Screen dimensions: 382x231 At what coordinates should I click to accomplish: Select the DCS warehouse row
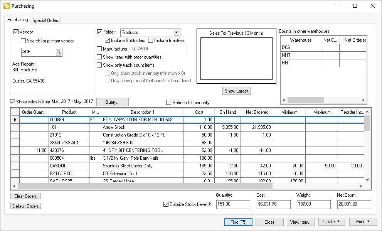(323, 47)
